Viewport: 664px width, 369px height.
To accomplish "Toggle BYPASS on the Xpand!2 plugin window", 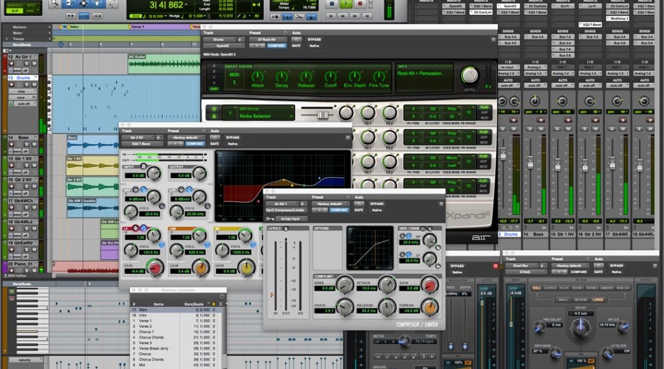I will pyautogui.click(x=314, y=39).
